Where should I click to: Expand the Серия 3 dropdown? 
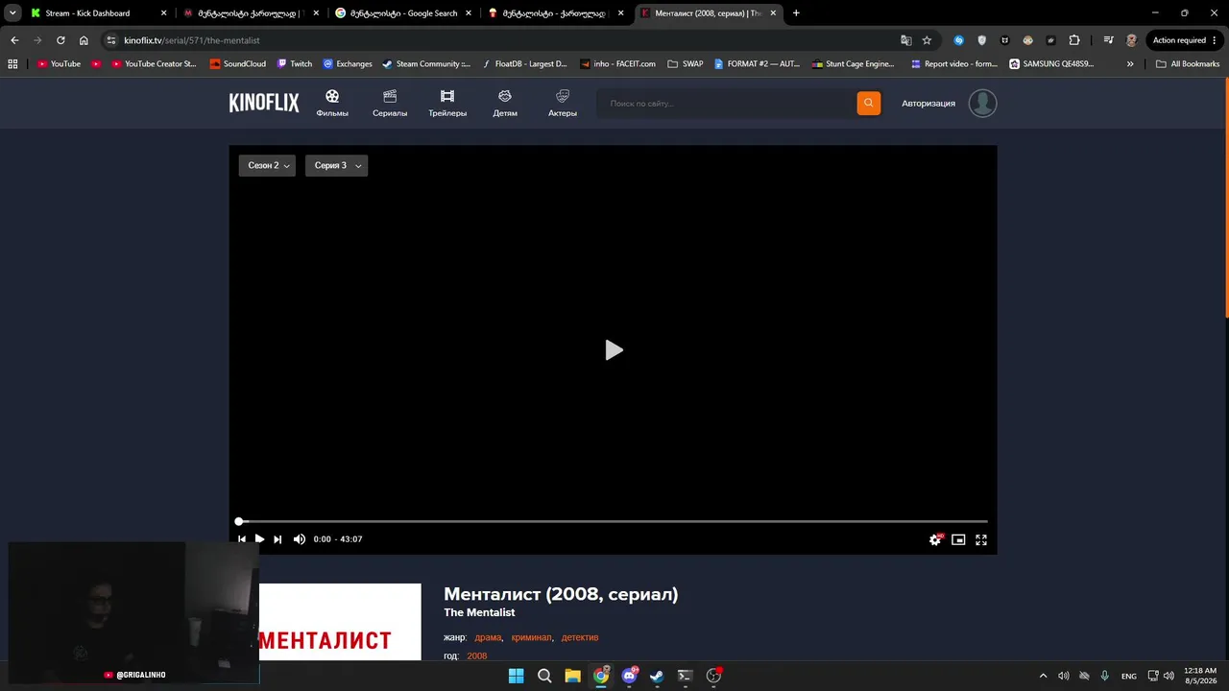coord(336,166)
